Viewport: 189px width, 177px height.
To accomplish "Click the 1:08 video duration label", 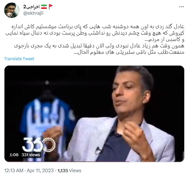I will point(14,155).
